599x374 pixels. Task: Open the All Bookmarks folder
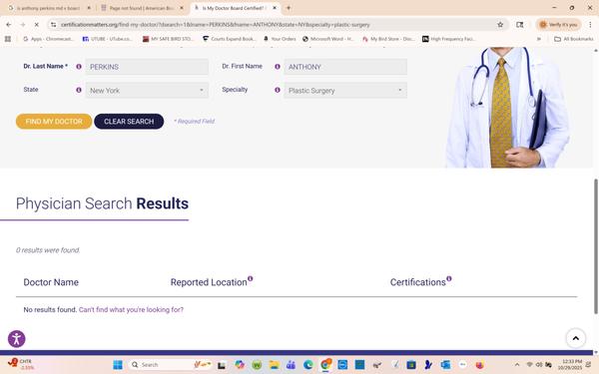point(573,39)
